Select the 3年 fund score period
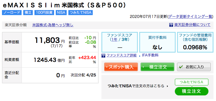The height and width of the screenshot is (101, 216). [x=125, y=40]
